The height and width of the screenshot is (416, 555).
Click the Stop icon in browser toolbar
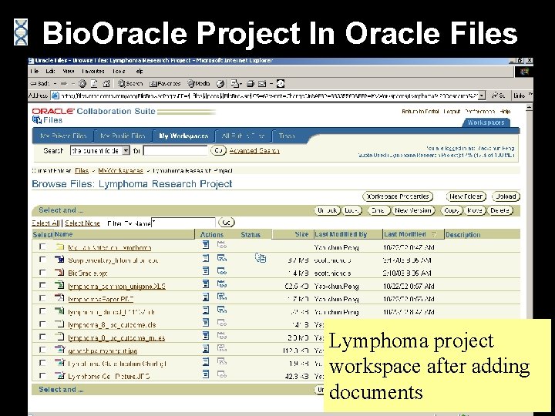coord(82,84)
